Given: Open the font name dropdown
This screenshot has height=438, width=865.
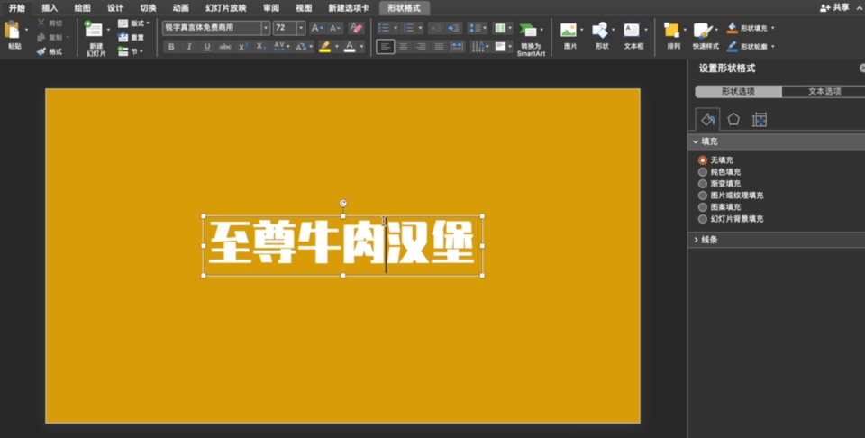Looking at the screenshot, I should (x=266, y=28).
